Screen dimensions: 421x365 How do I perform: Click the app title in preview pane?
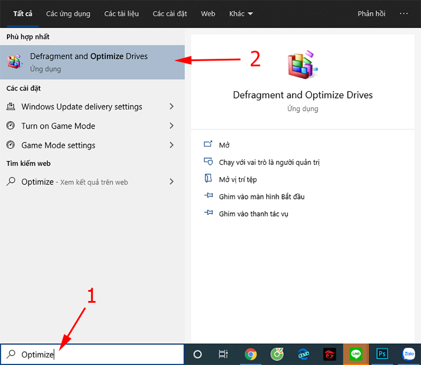click(x=303, y=95)
